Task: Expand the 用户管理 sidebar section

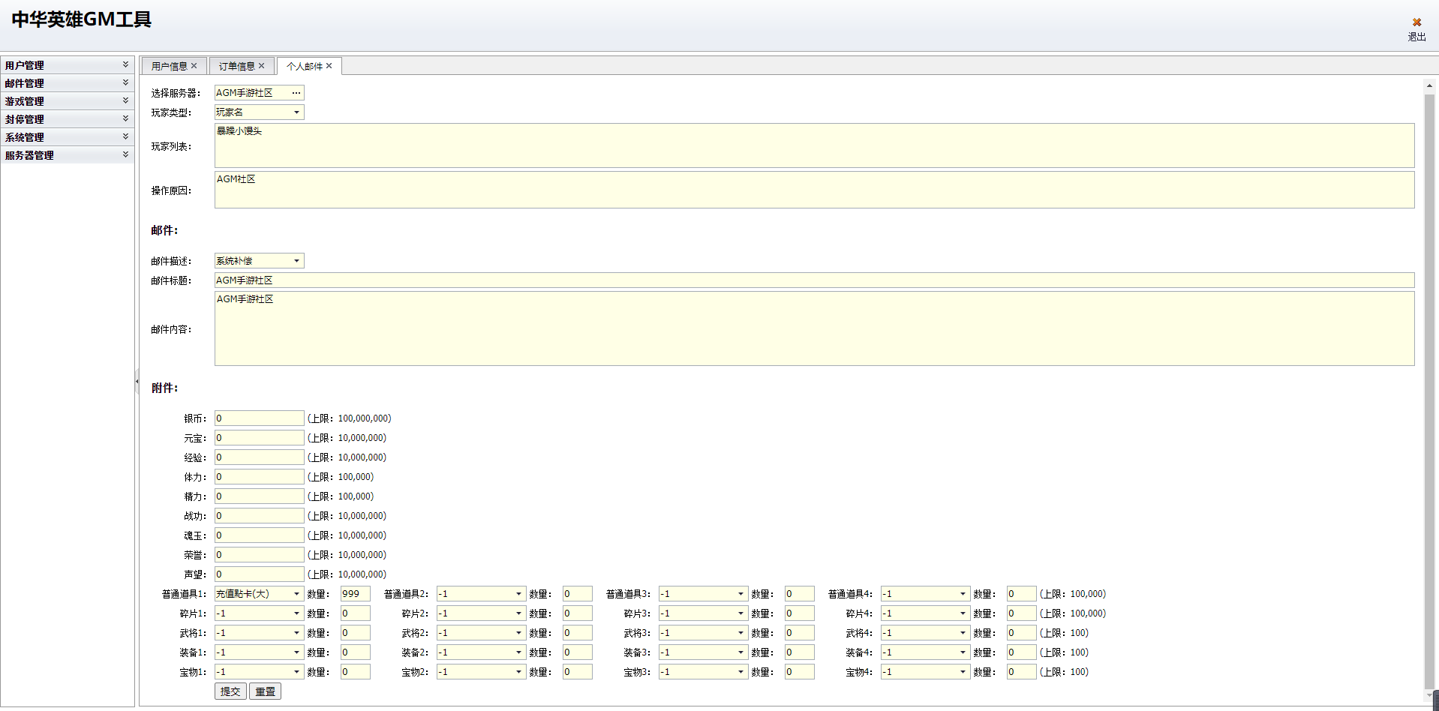Action: pos(125,65)
